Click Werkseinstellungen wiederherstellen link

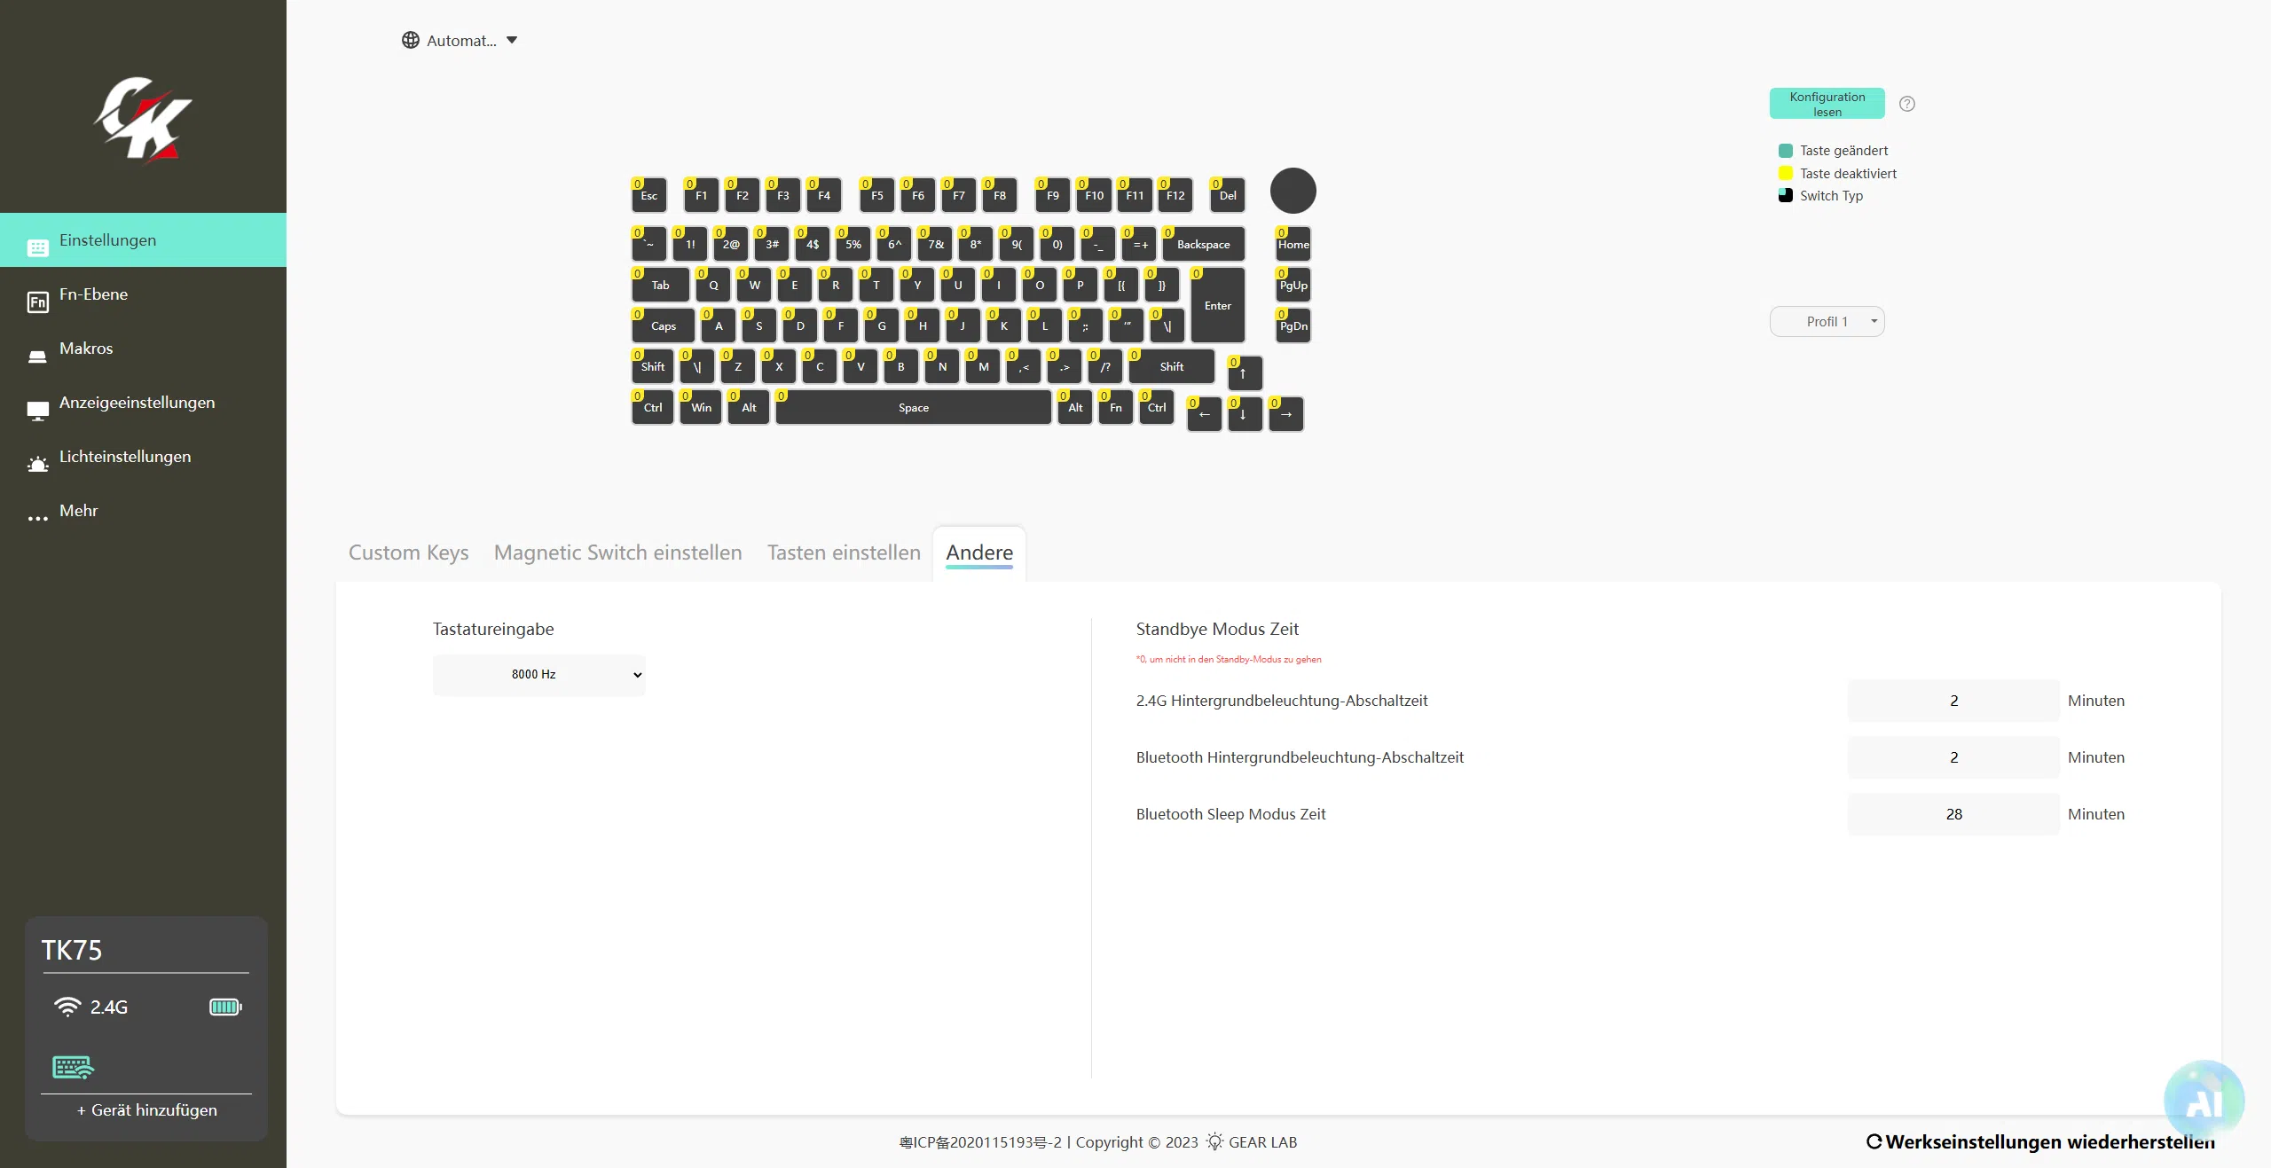tap(2040, 1141)
